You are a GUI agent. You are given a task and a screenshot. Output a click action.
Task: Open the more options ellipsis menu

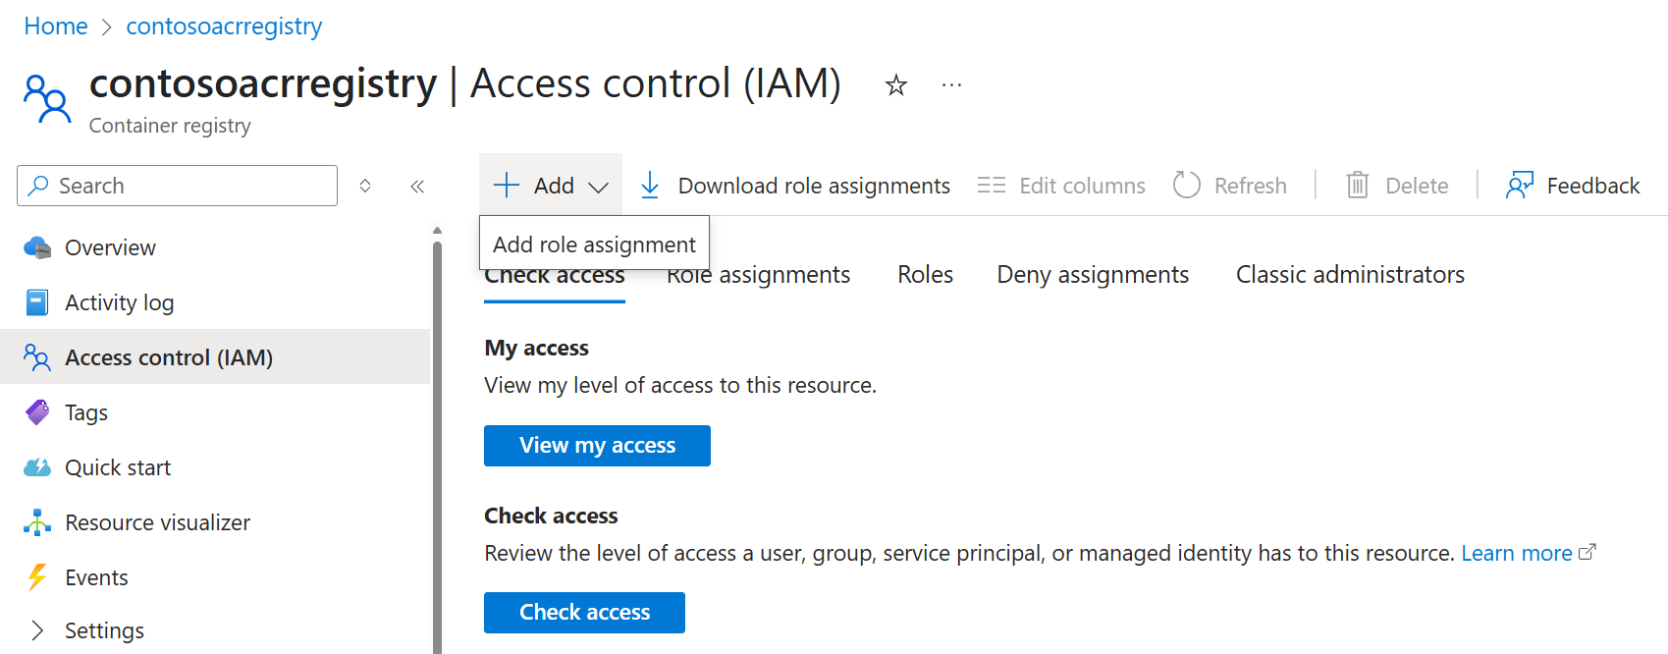click(x=951, y=85)
